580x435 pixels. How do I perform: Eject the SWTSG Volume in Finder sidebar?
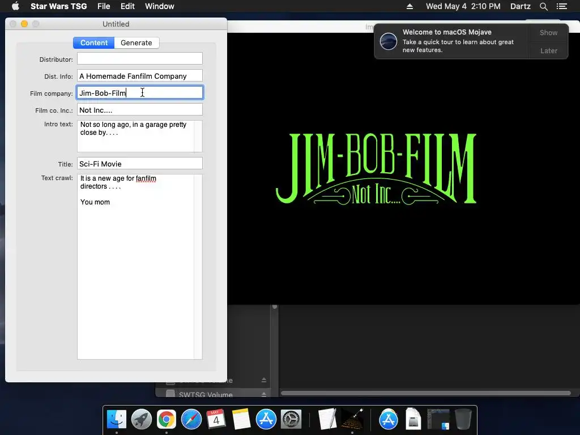coord(264,394)
